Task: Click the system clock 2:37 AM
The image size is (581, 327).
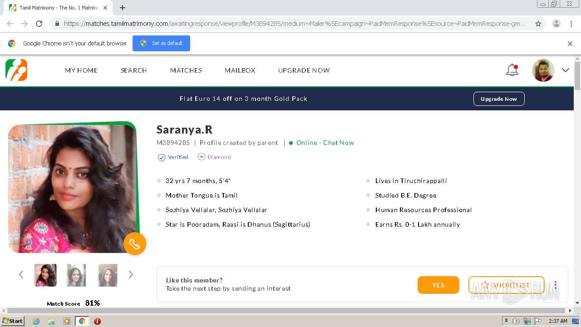Action: (558, 321)
